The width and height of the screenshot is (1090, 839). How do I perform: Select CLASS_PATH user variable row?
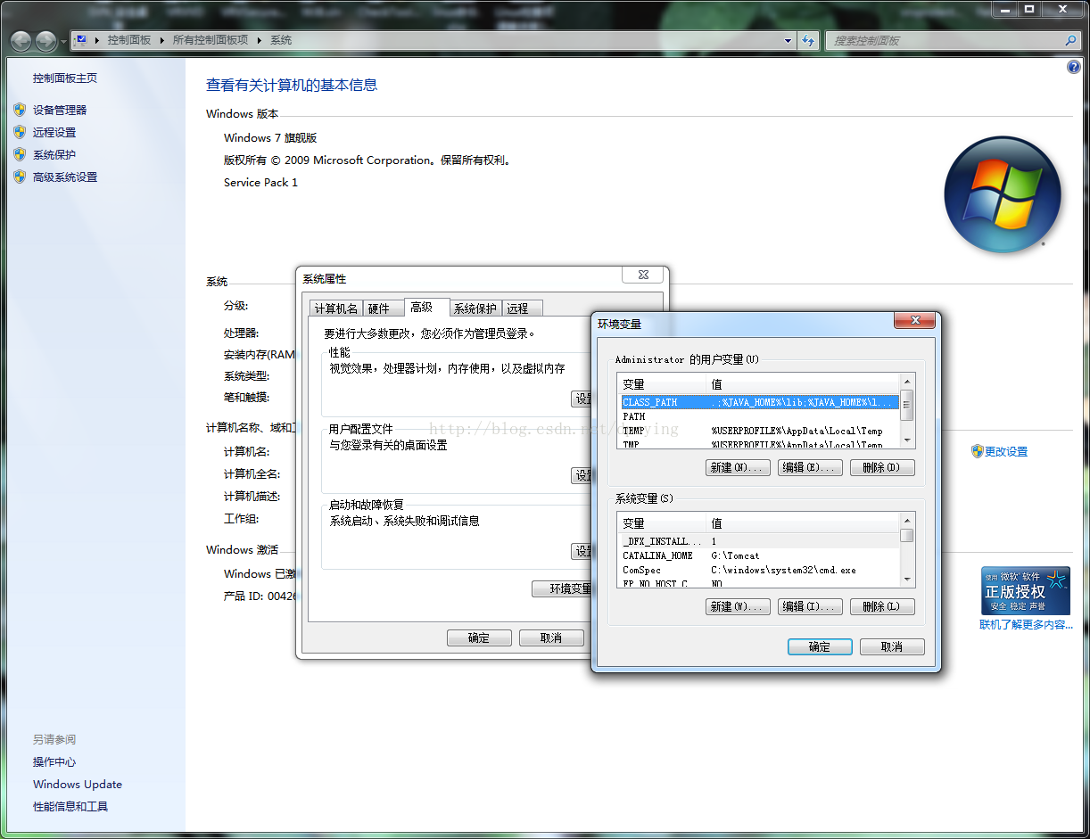[760, 402]
